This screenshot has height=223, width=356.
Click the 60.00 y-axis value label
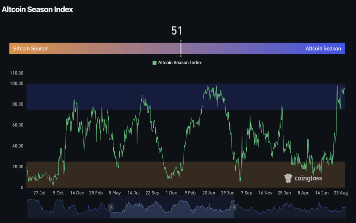17,125
